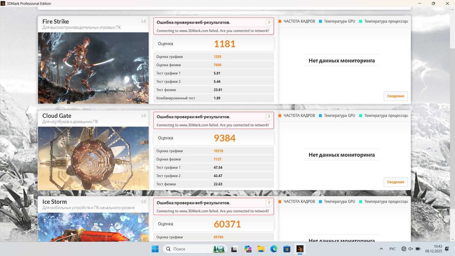Toggle Температура GPU legend in Cloud Gate chart
Viewport: 455px width, 256px height.
tap(337, 115)
